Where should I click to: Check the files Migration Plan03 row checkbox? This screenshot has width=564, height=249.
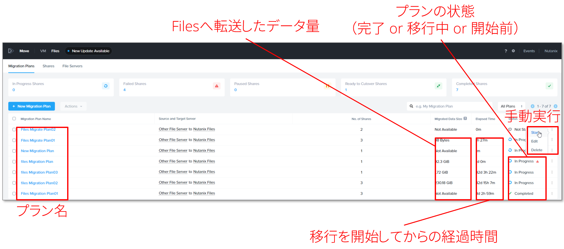pos(14,172)
